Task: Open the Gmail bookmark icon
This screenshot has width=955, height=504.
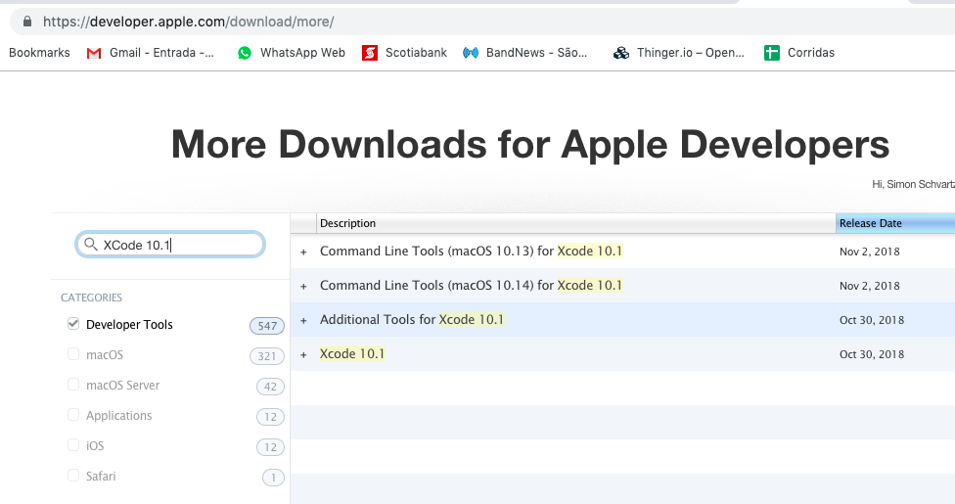Action: point(94,53)
